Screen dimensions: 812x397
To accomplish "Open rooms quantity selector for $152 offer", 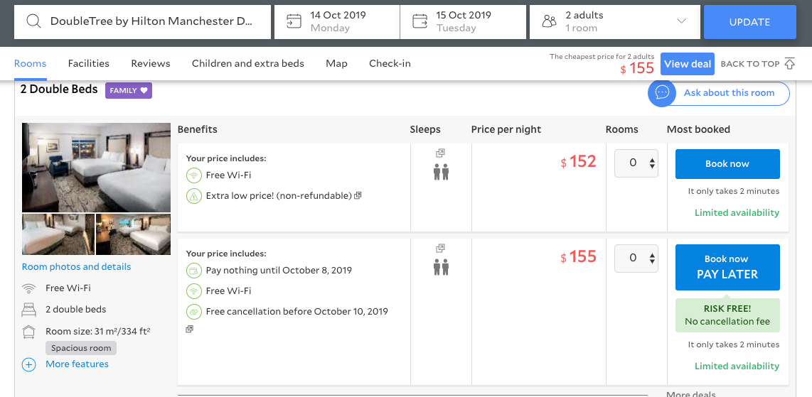I will click(x=636, y=163).
